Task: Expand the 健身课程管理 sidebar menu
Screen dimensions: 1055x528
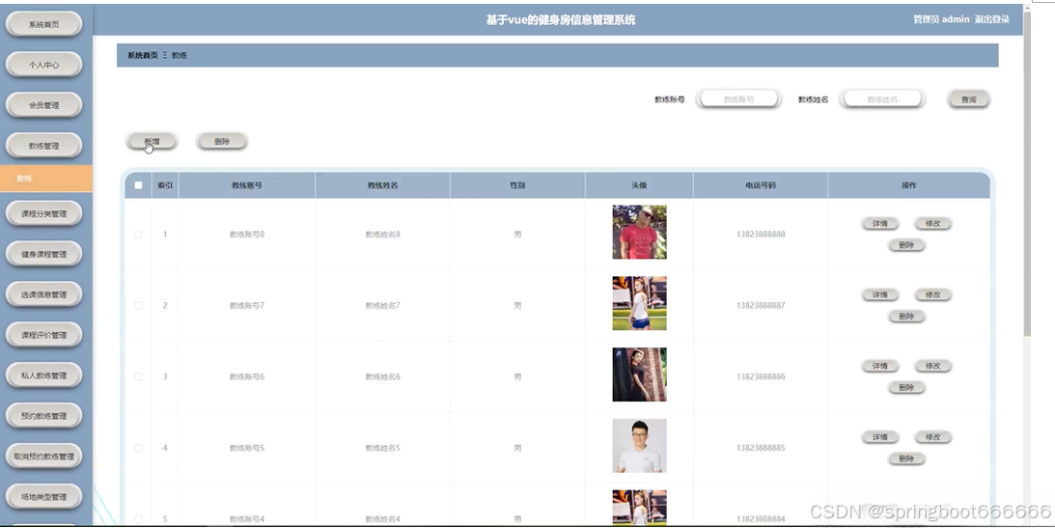Action: 43,254
